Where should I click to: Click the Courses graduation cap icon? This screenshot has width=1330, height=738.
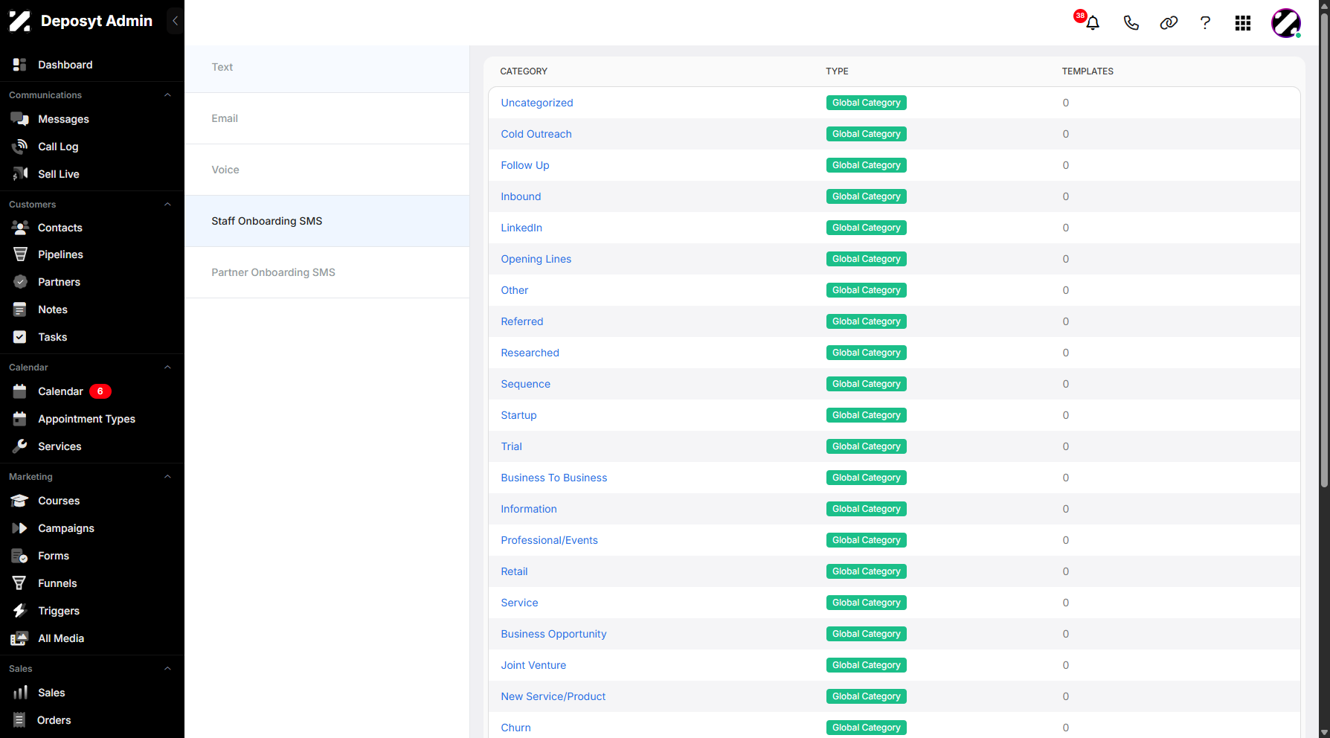point(20,501)
